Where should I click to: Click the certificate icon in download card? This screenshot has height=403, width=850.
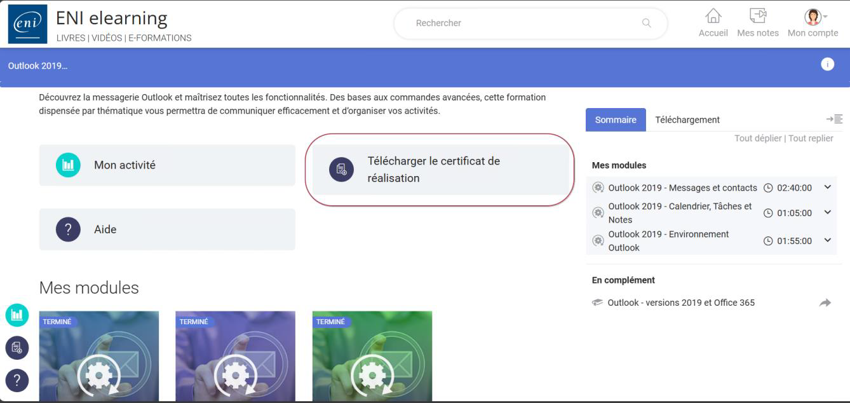click(341, 170)
